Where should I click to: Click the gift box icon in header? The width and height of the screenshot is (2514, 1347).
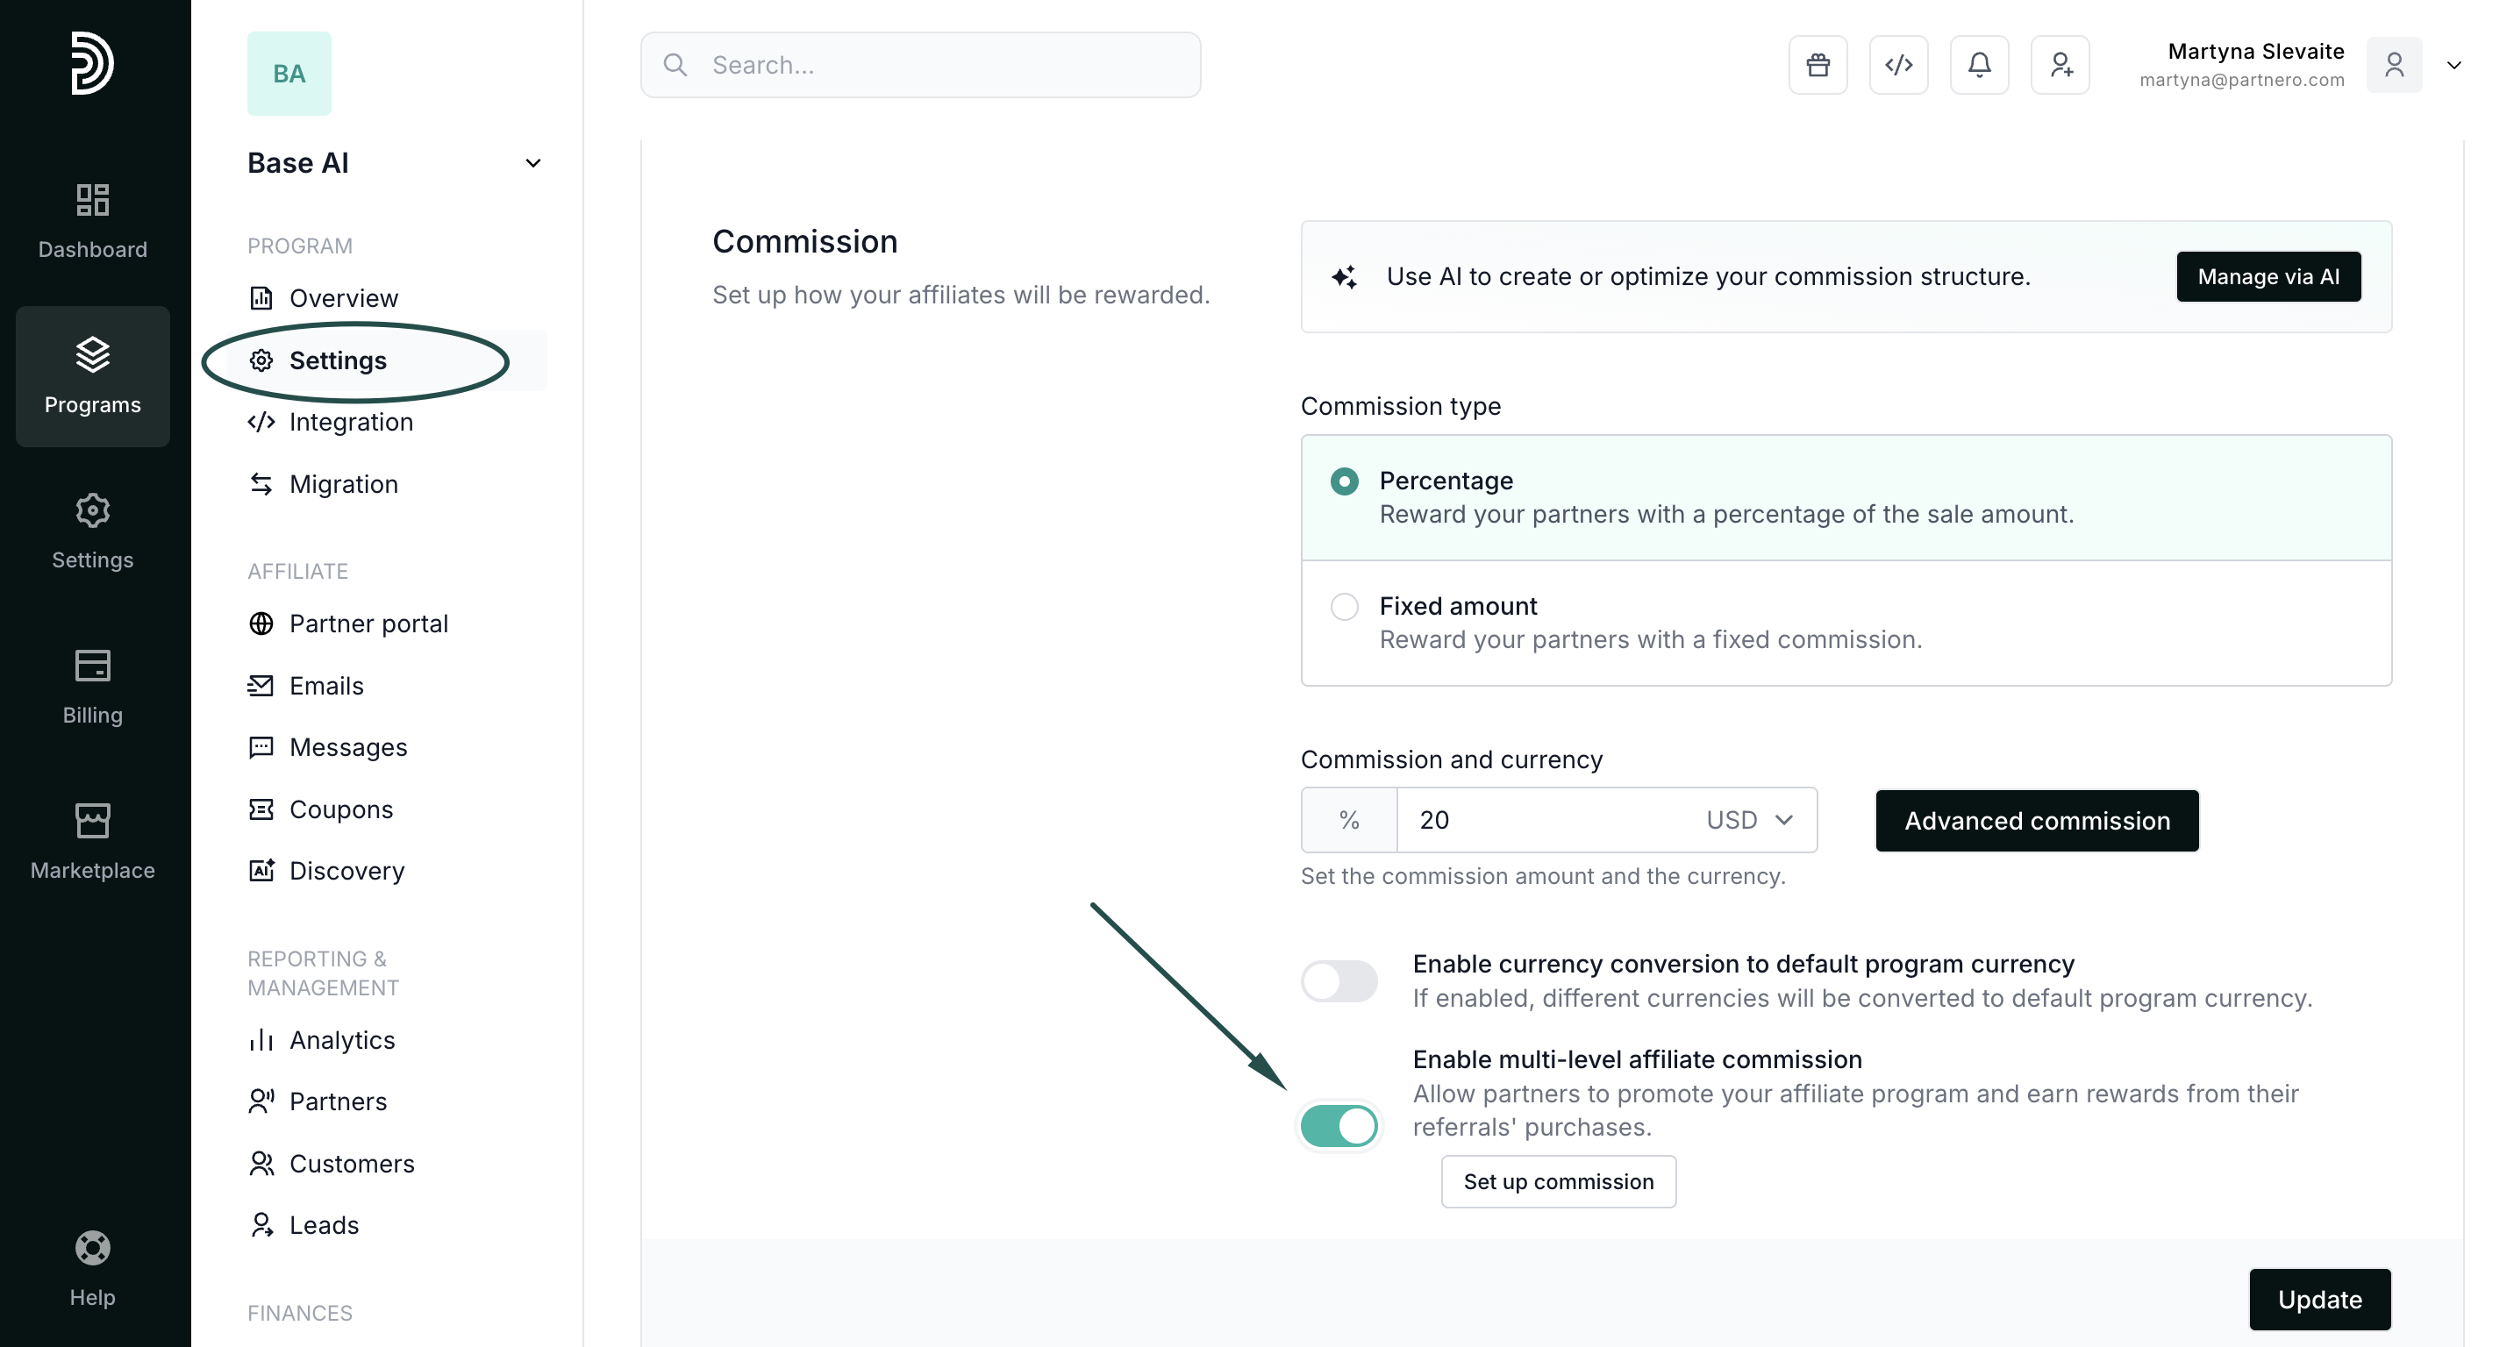coord(1818,66)
